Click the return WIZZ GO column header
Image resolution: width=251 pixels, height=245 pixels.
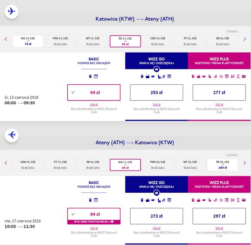[x=156, y=184]
